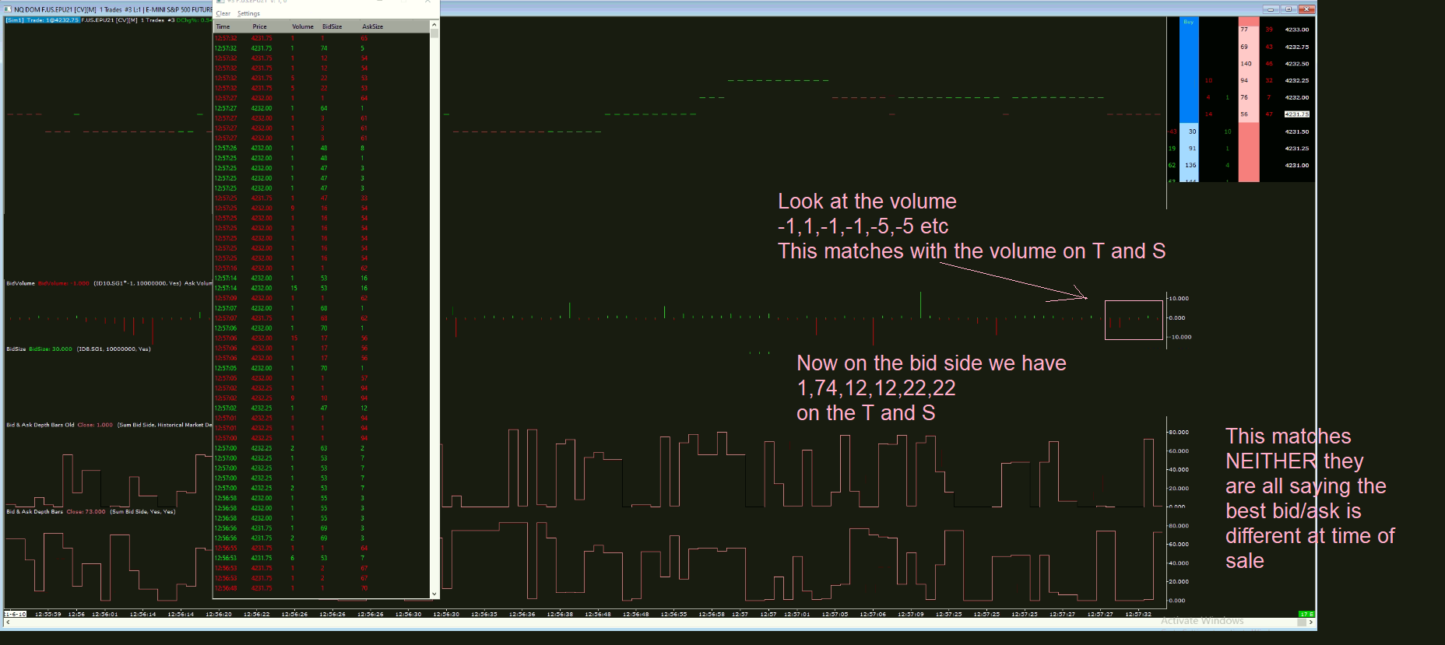Select the 12:57:26 trade row
The height and width of the screenshot is (645, 1445).
322,148
